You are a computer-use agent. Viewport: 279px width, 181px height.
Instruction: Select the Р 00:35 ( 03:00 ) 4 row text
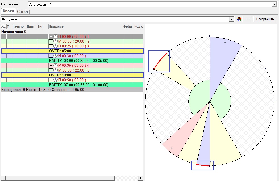pyautogui.click(x=74, y=65)
